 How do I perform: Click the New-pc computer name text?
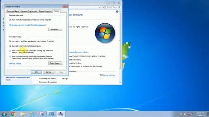(x=65, y=79)
